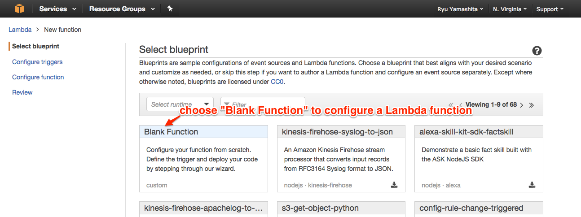Jump to last page of blueprints
Image resolution: width=581 pixels, height=217 pixels.
click(532, 105)
